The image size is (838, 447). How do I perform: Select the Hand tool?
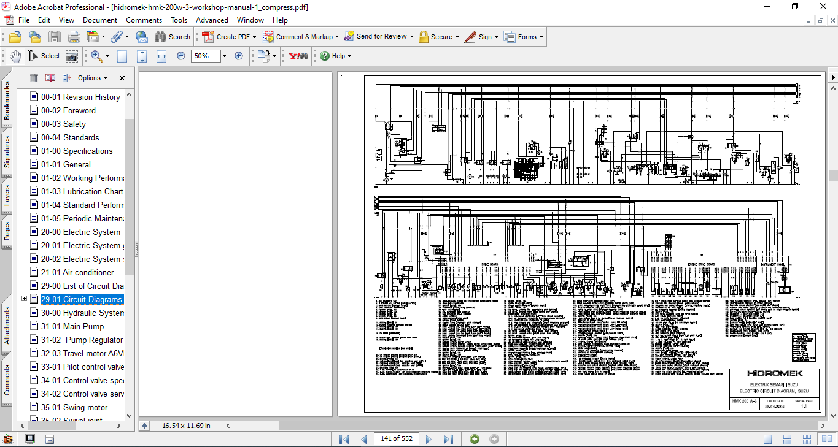pyautogui.click(x=15, y=56)
